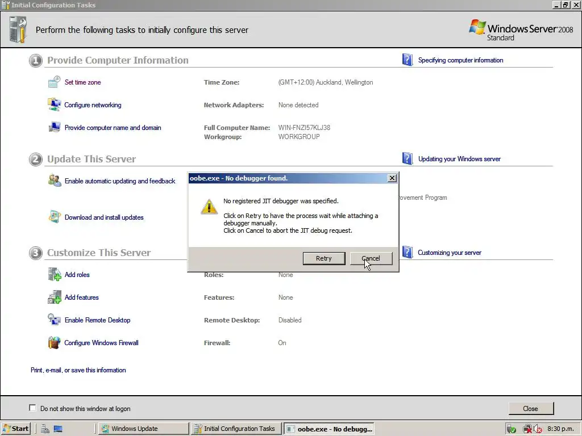The height and width of the screenshot is (436, 582).
Task: Open the Configure networking link
Action: coord(93,105)
